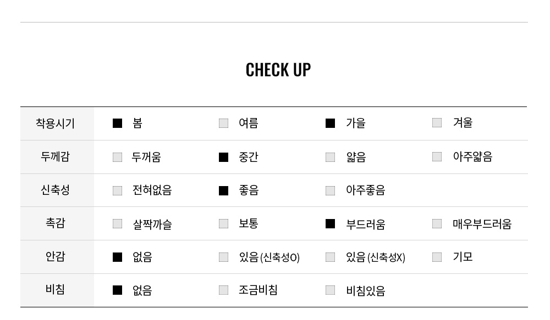
Task: Tick the 있음(신축성O) lining checkbox
Action: [x=223, y=257]
